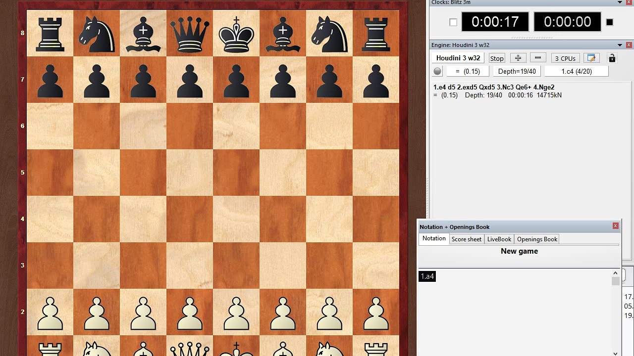
Task: Remove an engine analysis line with minus
Action: pyautogui.click(x=538, y=58)
